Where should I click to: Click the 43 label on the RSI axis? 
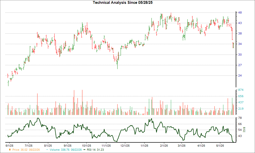pyautogui.click(x=240, y=136)
